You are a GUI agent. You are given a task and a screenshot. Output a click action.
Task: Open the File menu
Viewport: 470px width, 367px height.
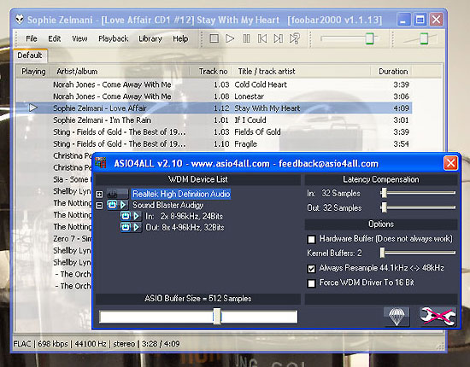click(31, 38)
